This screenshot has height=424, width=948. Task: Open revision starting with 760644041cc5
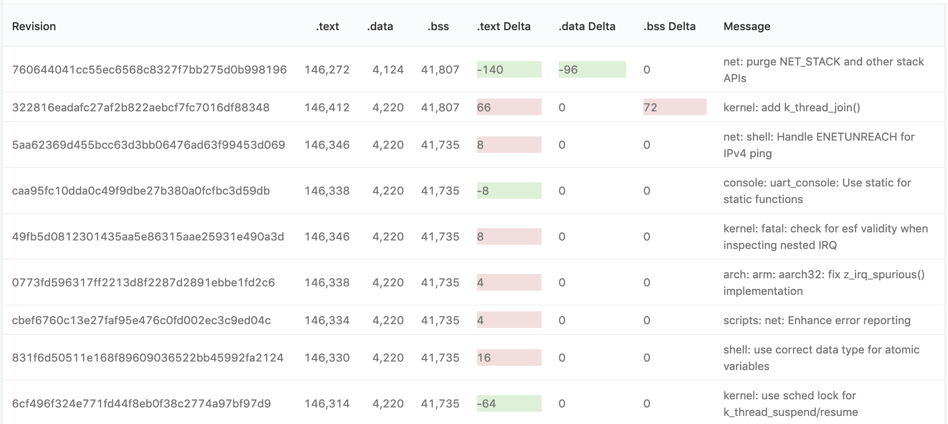pos(149,70)
